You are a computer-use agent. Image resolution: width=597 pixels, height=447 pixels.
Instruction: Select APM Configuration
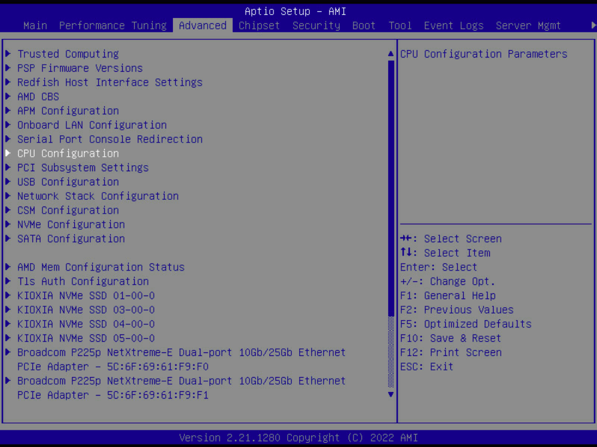68,111
